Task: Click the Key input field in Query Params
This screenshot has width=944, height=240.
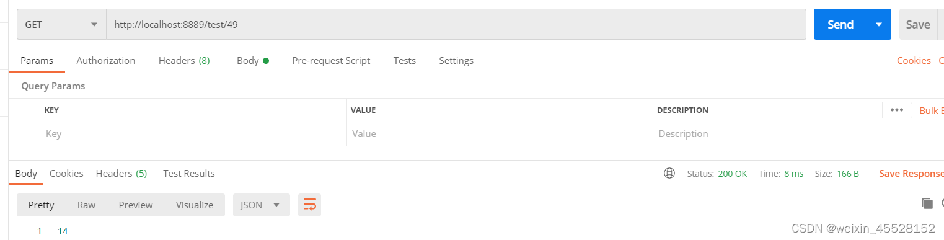Action: [193, 133]
